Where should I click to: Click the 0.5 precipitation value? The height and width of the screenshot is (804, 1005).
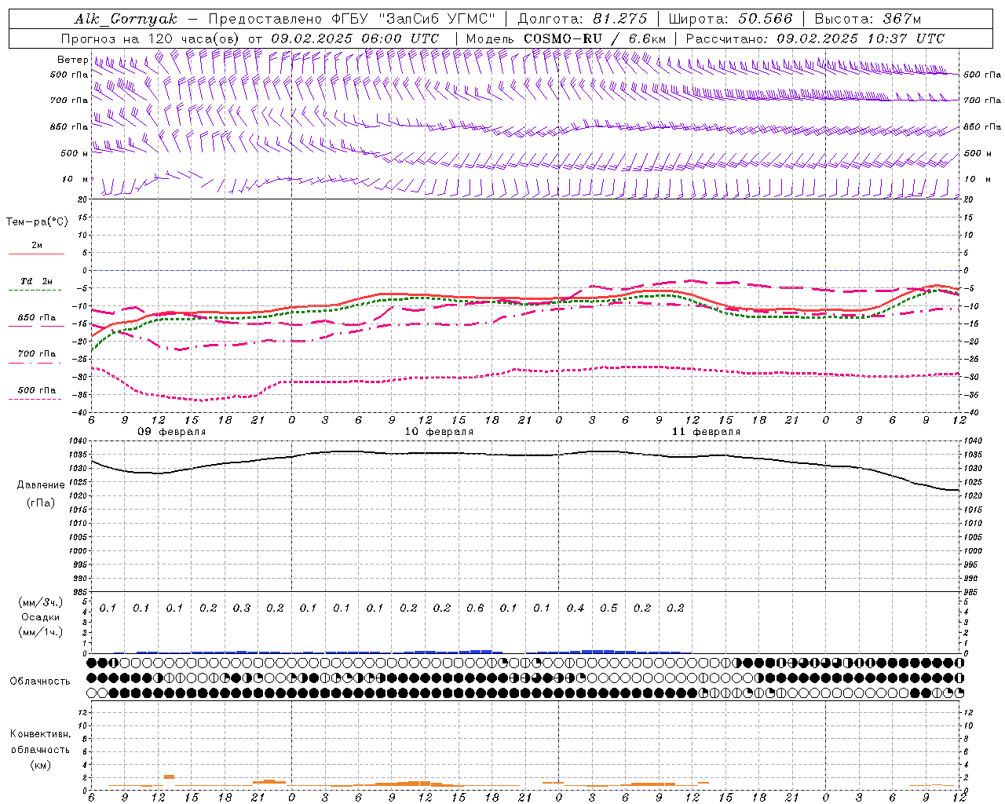608,608
